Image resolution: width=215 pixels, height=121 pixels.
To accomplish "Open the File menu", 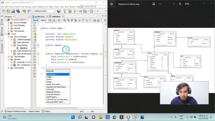I will point(2,7).
